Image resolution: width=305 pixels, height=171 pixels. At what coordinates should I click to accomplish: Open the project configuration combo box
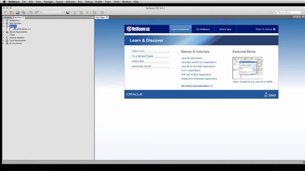coord(52,12)
